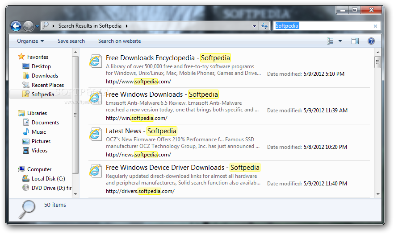Click the http://news.softpedia.com/ URL
The width and height of the screenshot is (394, 234).
click(x=138, y=155)
